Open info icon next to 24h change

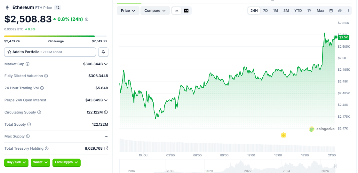pos(86,20)
